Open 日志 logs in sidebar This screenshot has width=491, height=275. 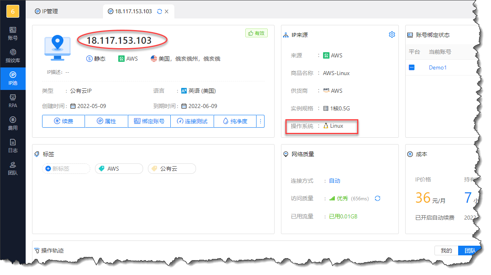[13, 146]
